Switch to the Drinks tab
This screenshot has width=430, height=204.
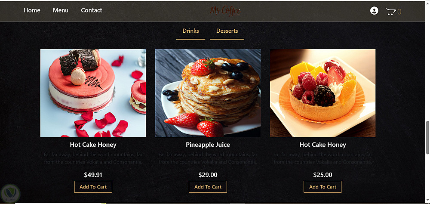coord(190,31)
